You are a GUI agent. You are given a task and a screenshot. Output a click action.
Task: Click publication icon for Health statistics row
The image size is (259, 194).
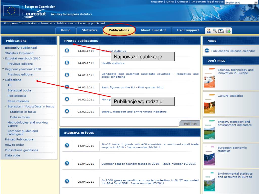click(x=67, y=63)
